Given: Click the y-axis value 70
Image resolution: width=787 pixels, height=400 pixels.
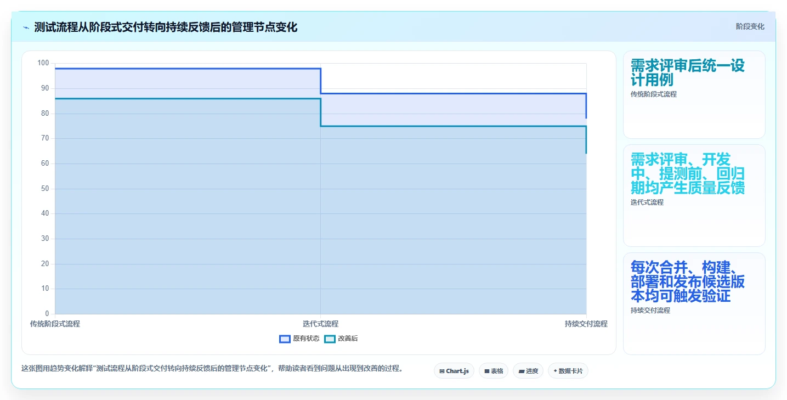Looking at the screenshot, I should pos(45,138).
